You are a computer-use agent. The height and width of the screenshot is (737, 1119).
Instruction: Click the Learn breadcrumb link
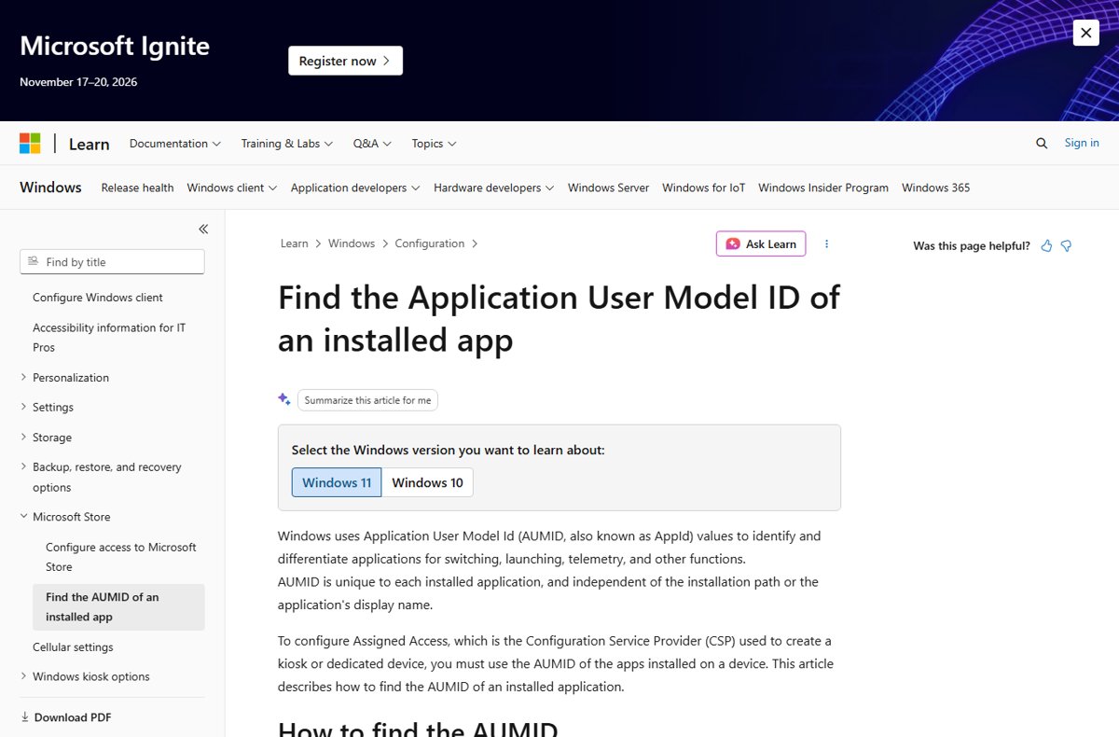point(294,243)
